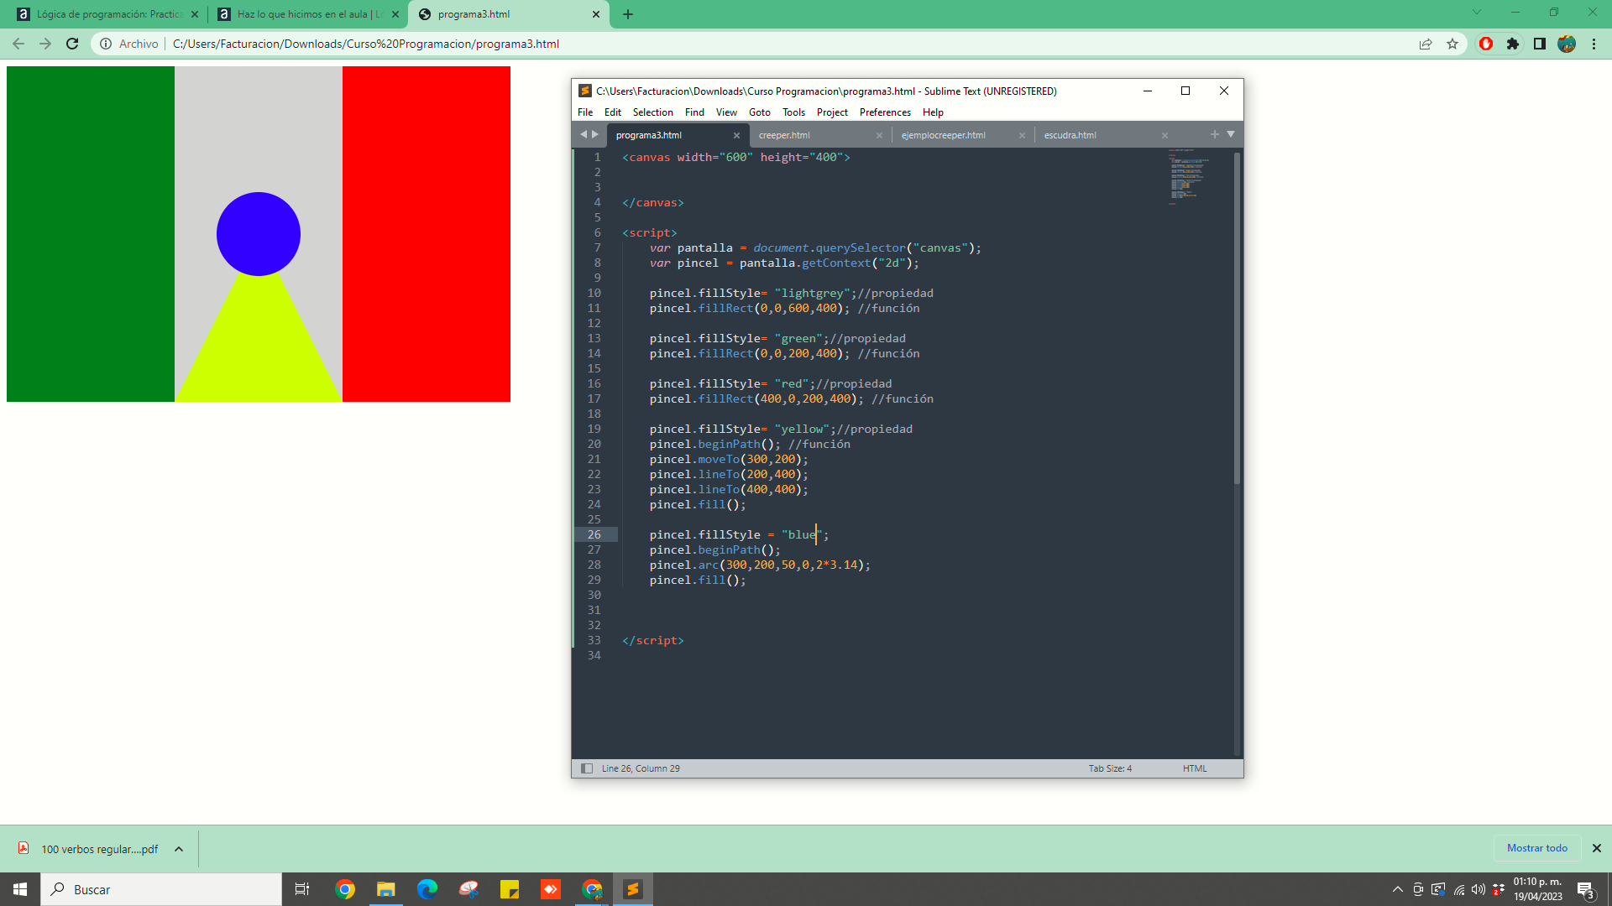Reload the programa3.html page

pos(72,44)
